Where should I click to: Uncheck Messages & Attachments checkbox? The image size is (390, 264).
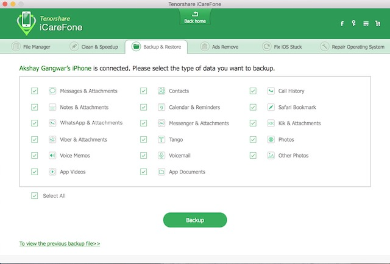point(34,91)
